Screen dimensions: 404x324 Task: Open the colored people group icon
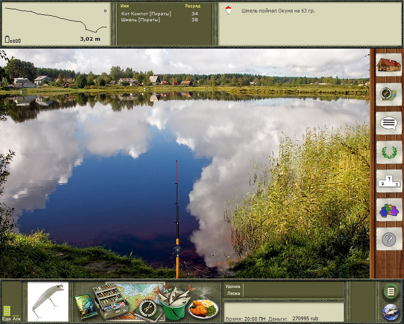point(389,210)
